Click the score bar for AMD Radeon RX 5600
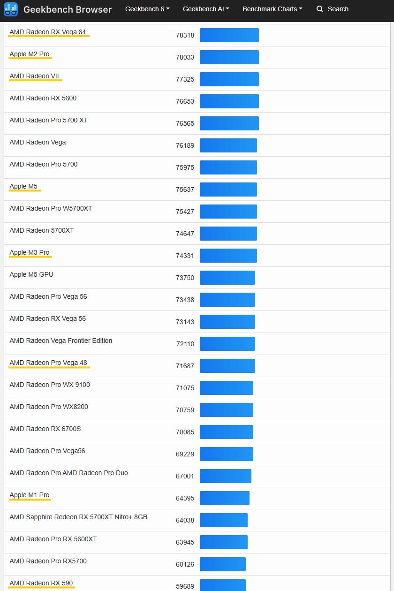The image size is (394, 591). tap(229, 101)
